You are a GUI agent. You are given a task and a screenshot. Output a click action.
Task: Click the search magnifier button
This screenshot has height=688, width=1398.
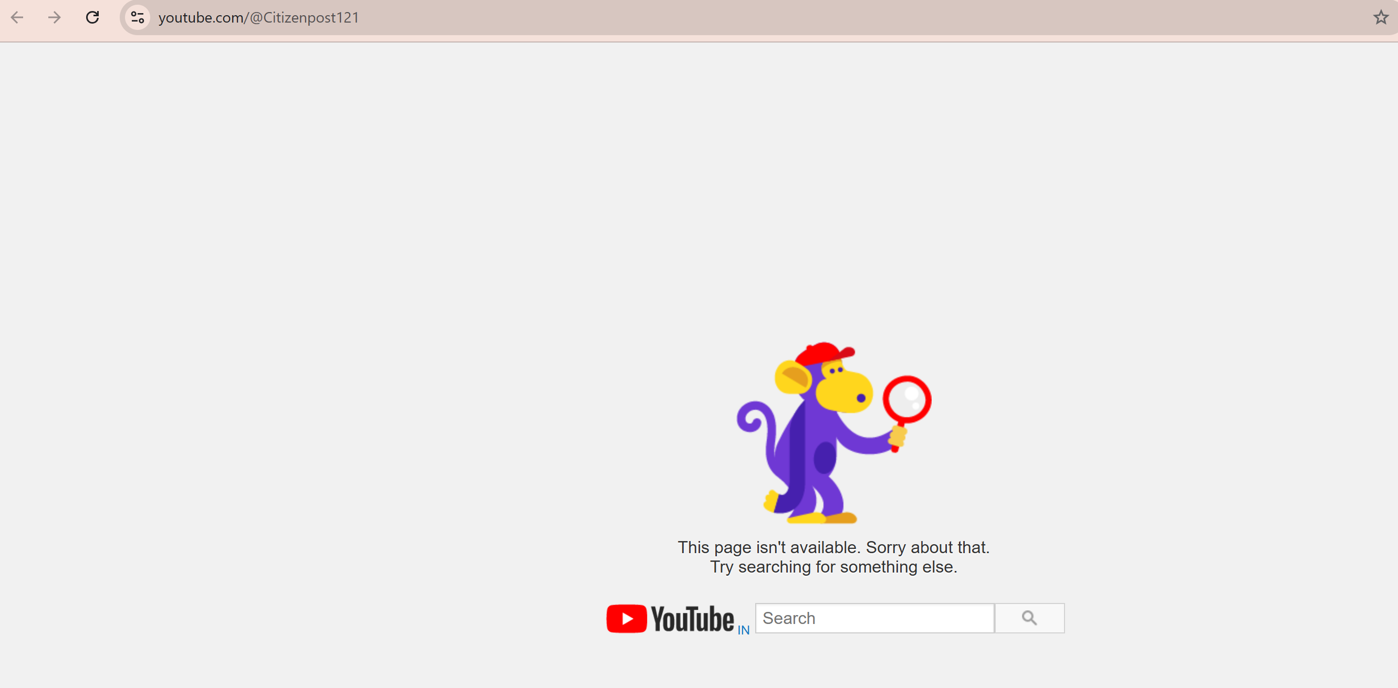coord(1029,618)
